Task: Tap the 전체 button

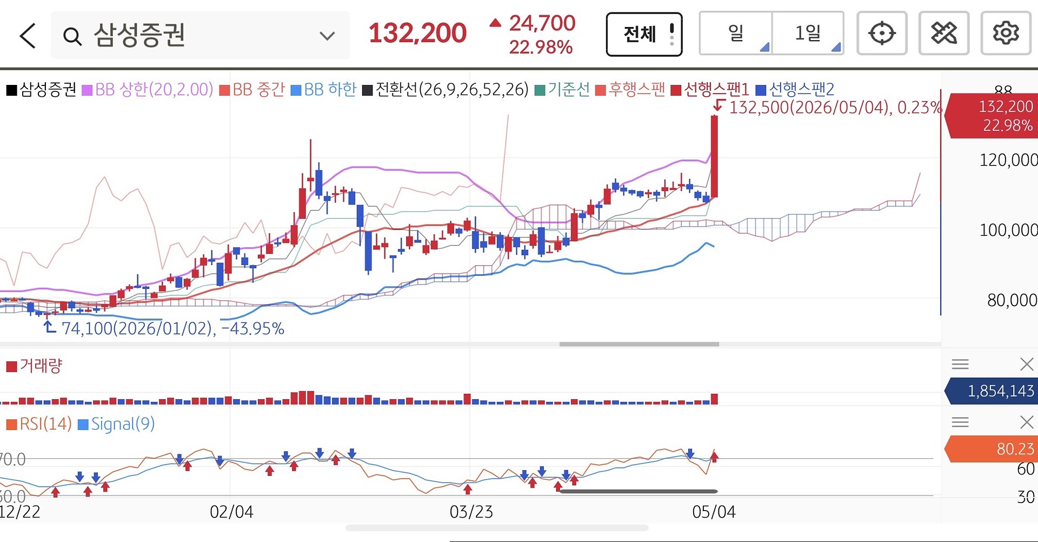Action: pos(644,35)
